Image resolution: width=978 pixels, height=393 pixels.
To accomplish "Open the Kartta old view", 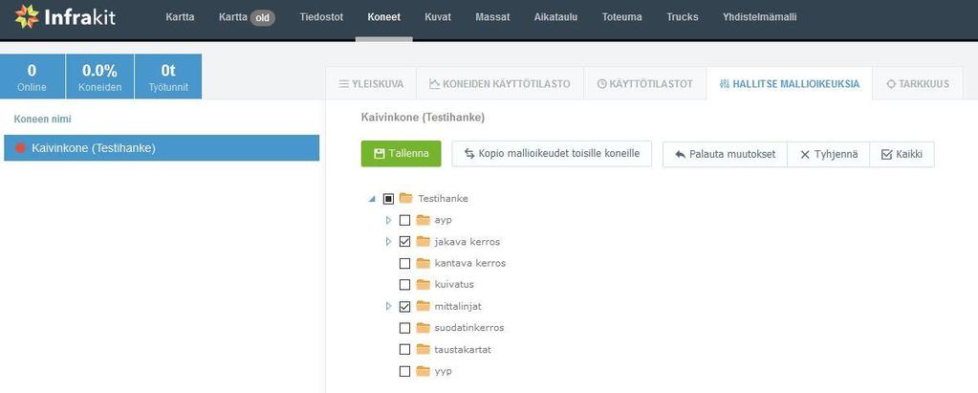I will (x=248, y=17).
